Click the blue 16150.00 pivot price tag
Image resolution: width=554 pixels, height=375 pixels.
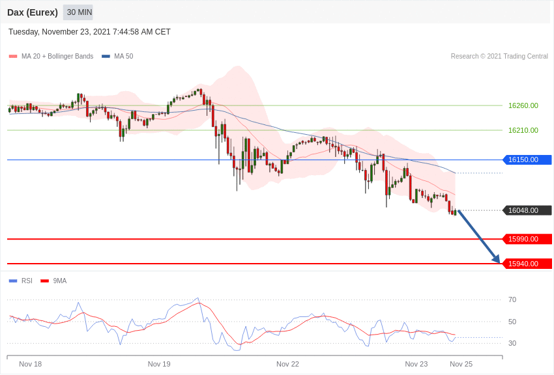(x=527, y=160)
